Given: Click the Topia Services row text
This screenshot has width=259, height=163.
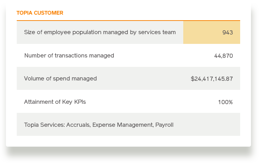Looking at the screenshot, I should tap(99, 125).
